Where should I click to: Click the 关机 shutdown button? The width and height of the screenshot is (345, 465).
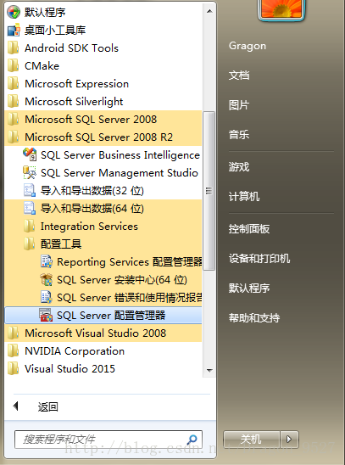tap(252, 440)
